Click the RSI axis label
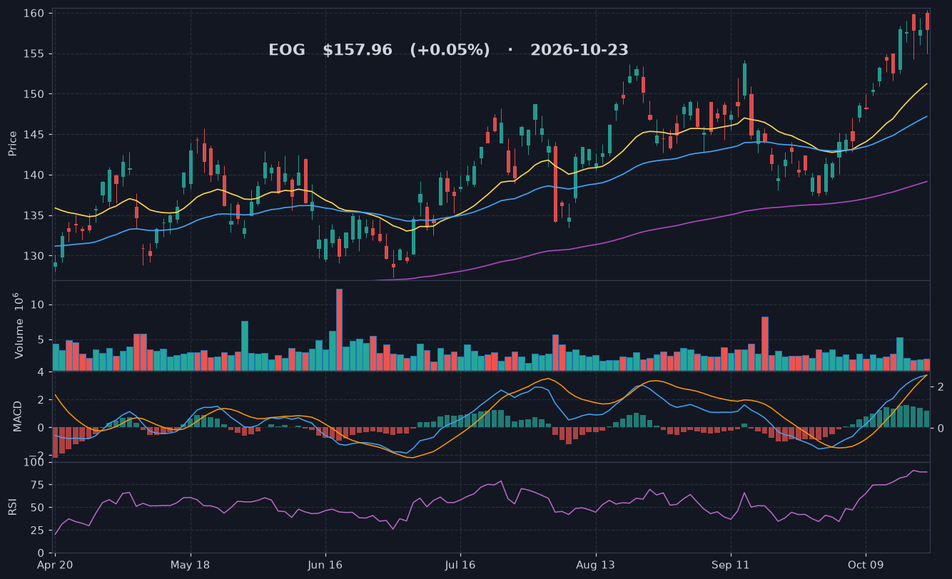 click(x=12, y=507)
